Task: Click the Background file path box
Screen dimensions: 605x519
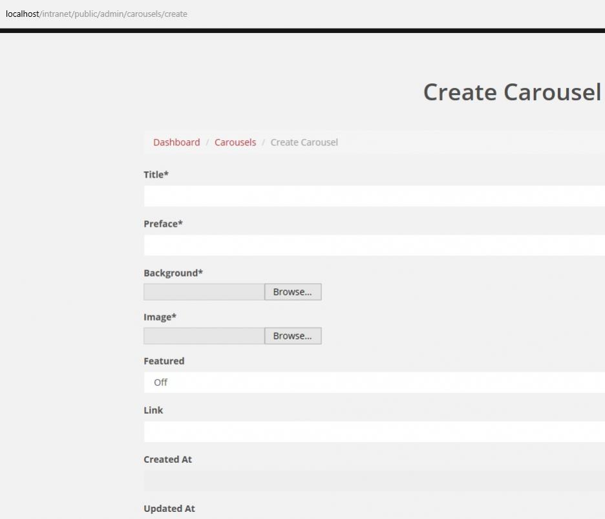Action: [x=204, y=291]
